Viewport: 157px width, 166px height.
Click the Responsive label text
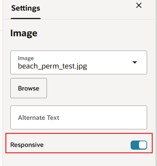pos(27,145)
